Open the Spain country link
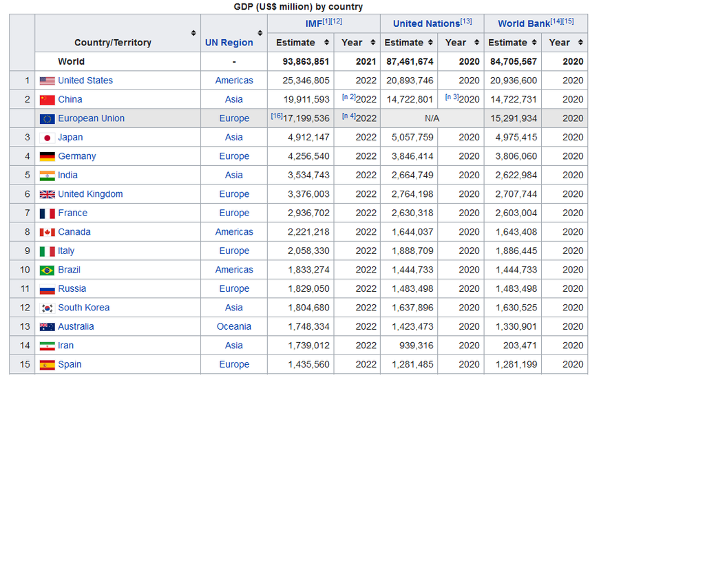The width and height of the screenshot is (705, 572). click(x=70, y=364)
